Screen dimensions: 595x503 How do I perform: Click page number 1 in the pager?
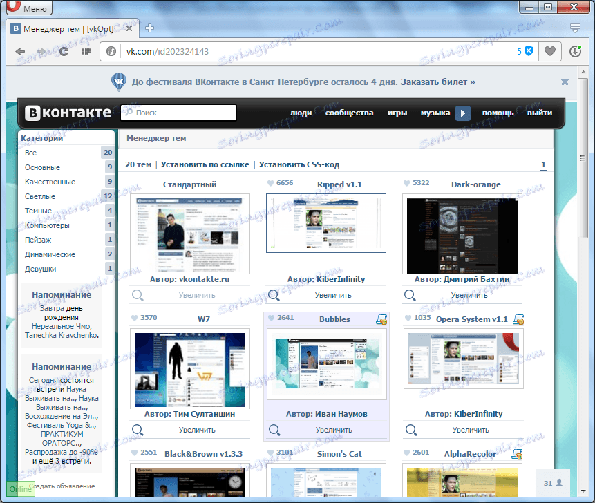coord(543,164)
